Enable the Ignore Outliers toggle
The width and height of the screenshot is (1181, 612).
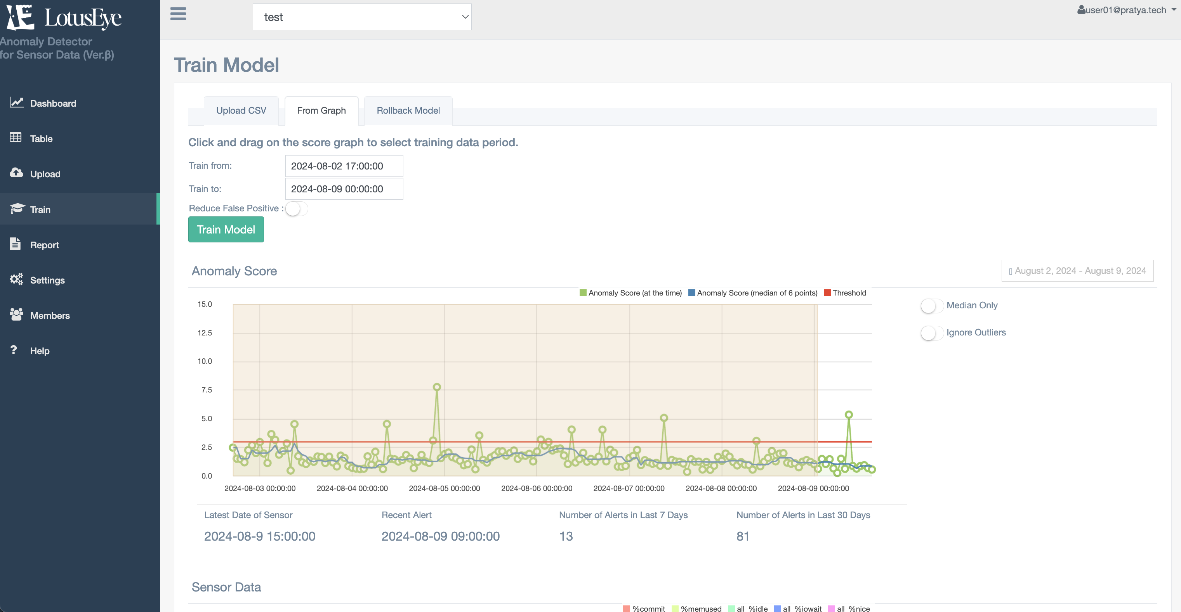coord(932,333)
